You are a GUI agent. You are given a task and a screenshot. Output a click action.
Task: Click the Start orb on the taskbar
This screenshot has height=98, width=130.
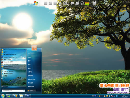[x=3, y=96]
